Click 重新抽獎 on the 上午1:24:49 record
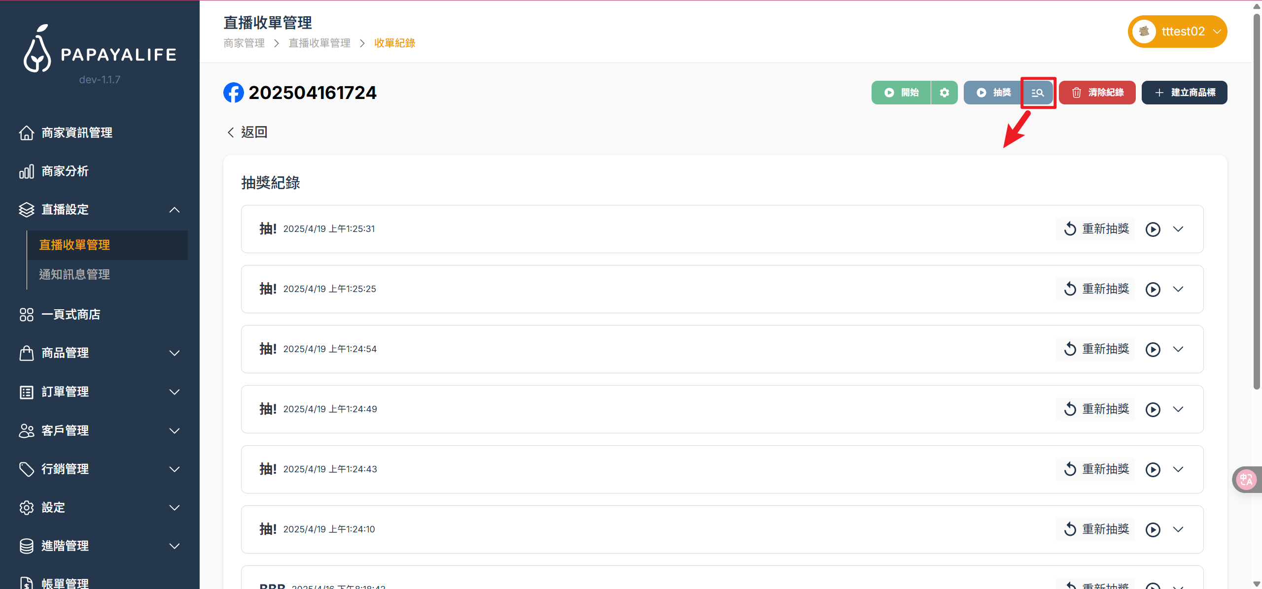The height and width of the screenshot is (589, 1262). click(1096, 409)
